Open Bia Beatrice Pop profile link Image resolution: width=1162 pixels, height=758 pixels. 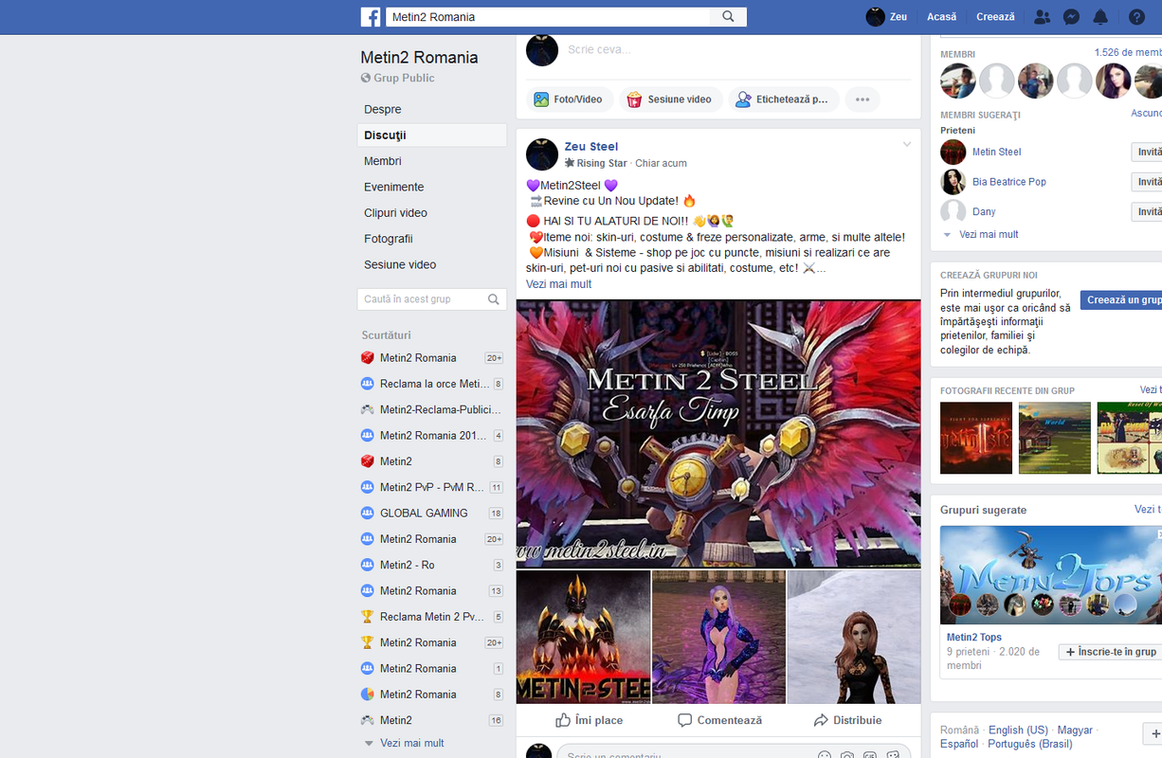(x=1008, y=182)
